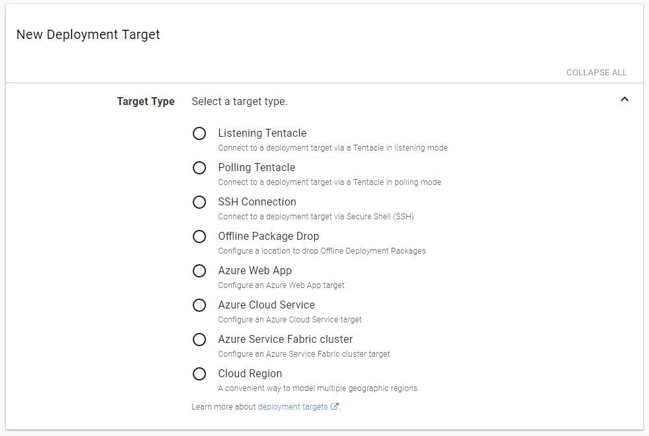Collapse the Target Type section with the chevron
Image resolution: width=649 pixels, height=436 pixels.
click(625, 98)
